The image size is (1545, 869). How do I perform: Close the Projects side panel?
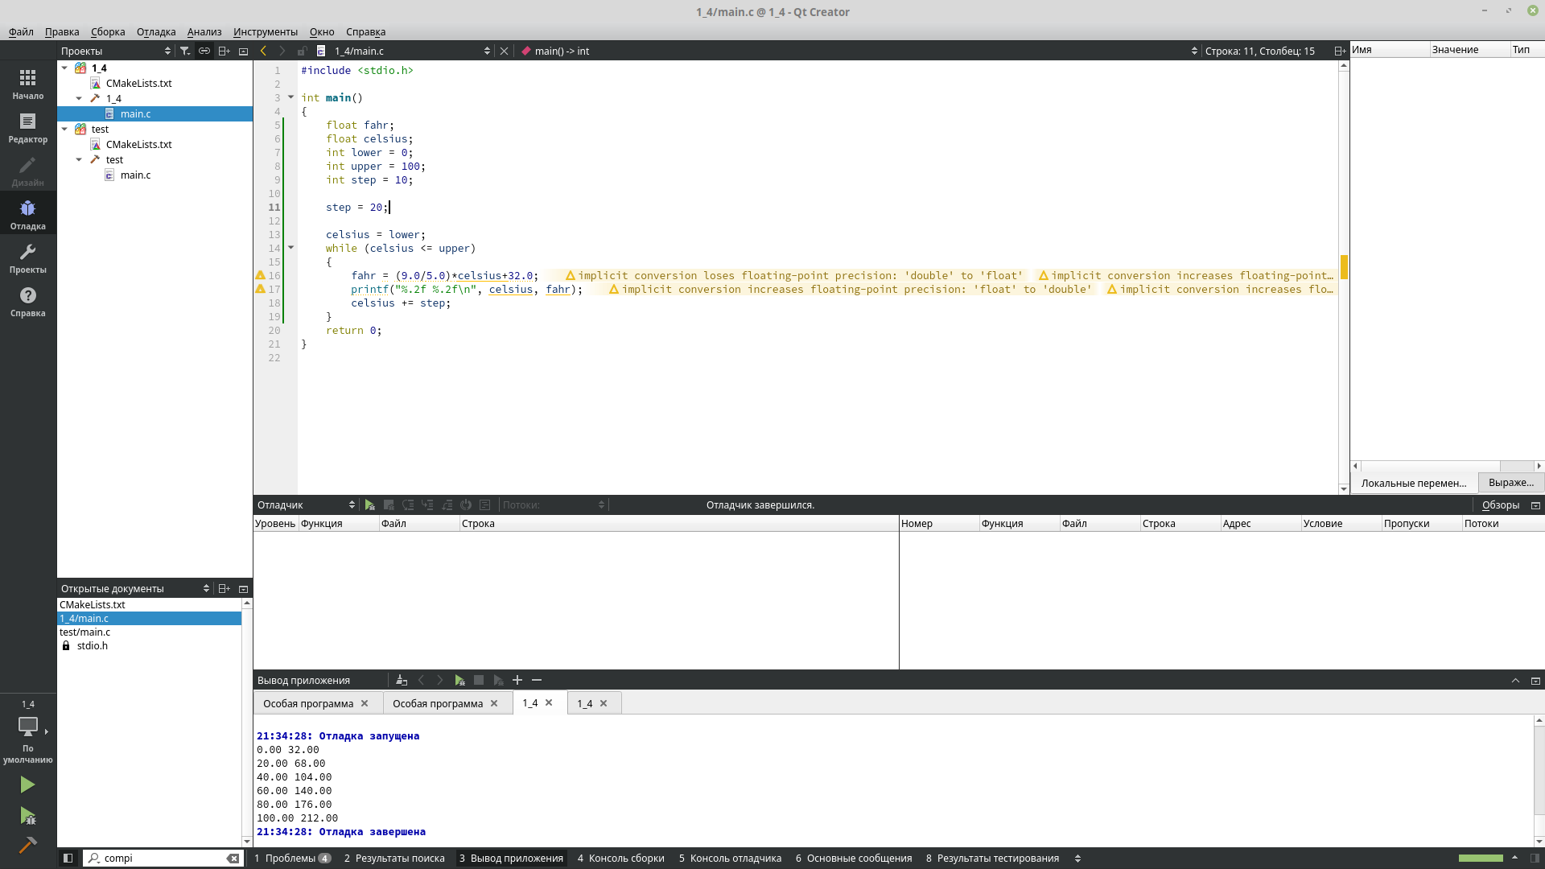point(243,51)
